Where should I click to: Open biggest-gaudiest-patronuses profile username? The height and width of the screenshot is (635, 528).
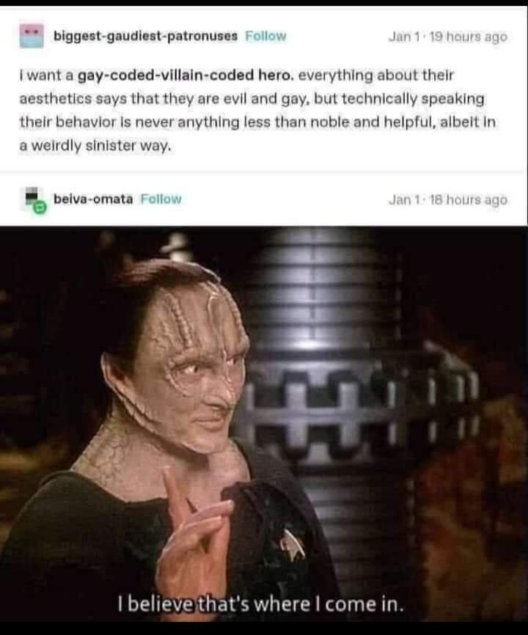tap(146, 36)
